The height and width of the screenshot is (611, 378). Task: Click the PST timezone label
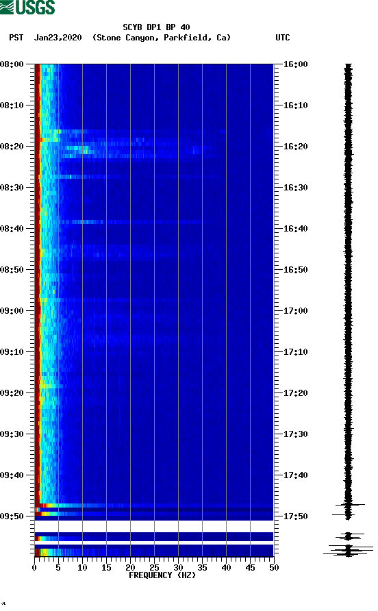point(16,38)
